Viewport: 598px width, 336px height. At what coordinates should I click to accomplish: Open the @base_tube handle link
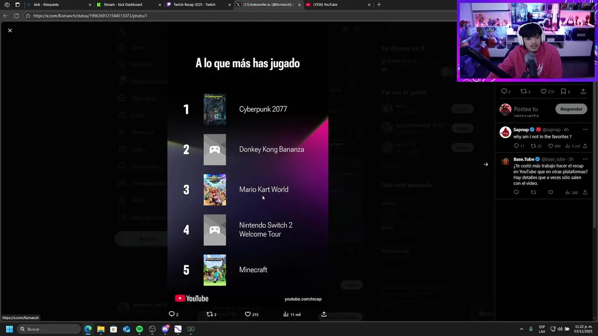pyautogui.click(x=553, y=159)
